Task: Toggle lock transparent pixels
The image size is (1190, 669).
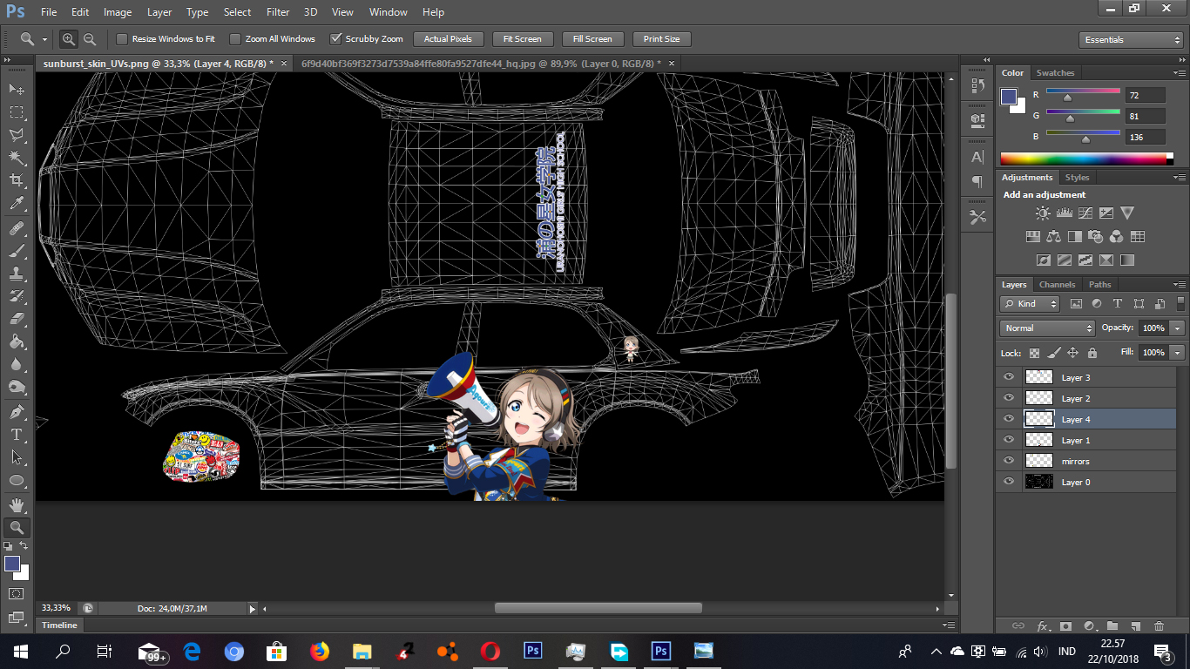Action: (1034, 353)
